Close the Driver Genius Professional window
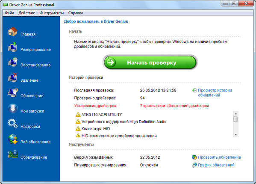The height and width of the screenshot is (184, 256). coord(246,3)
